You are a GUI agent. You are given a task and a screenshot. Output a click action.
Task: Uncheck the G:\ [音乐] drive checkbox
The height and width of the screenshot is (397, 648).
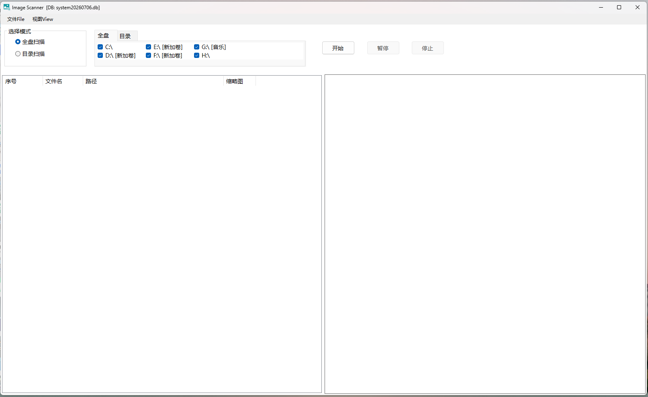(197, 47)
